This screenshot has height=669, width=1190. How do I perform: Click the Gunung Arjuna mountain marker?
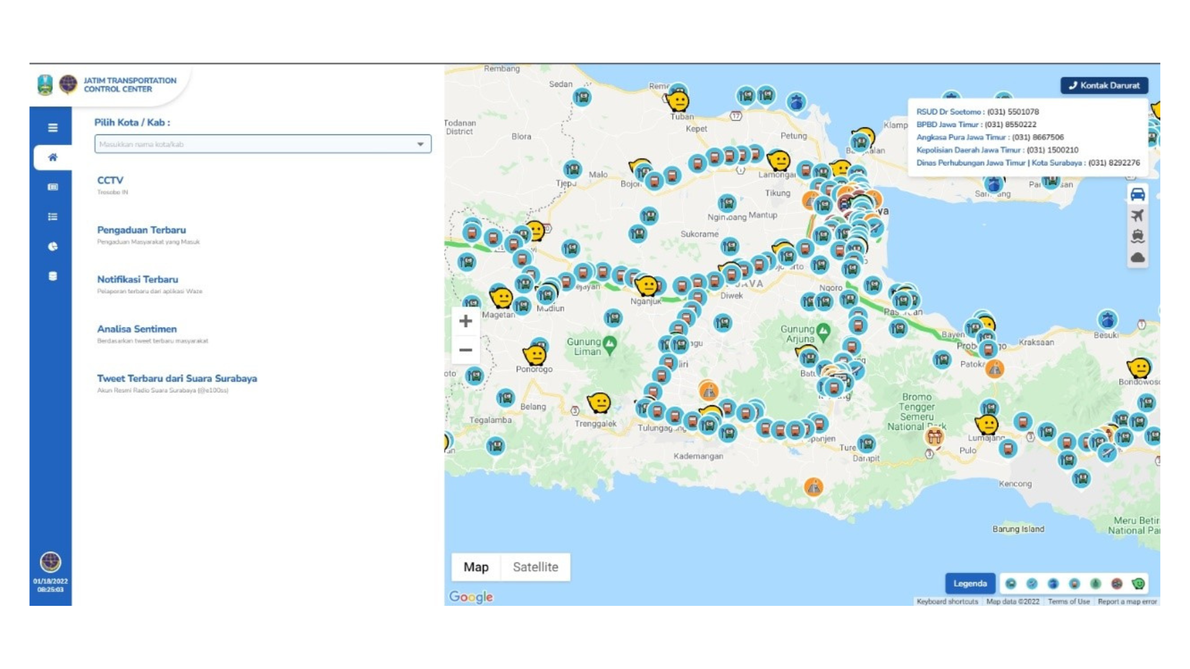click(823, 332)
